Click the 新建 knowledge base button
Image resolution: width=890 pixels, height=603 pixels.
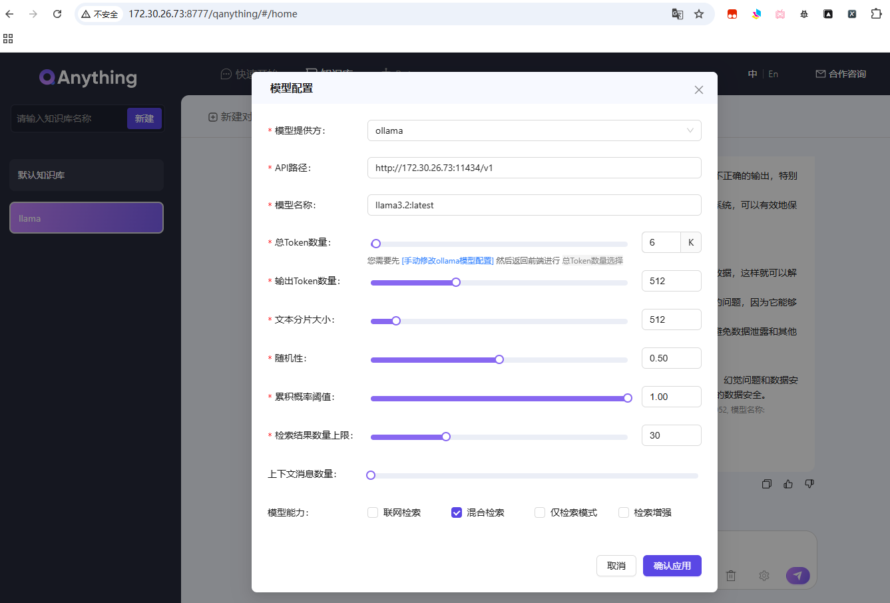144,118
